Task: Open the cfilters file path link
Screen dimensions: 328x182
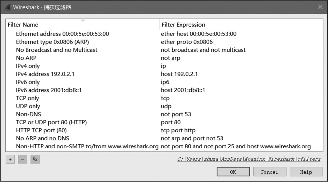Action: pyautogui.click(x=249, y=159)
